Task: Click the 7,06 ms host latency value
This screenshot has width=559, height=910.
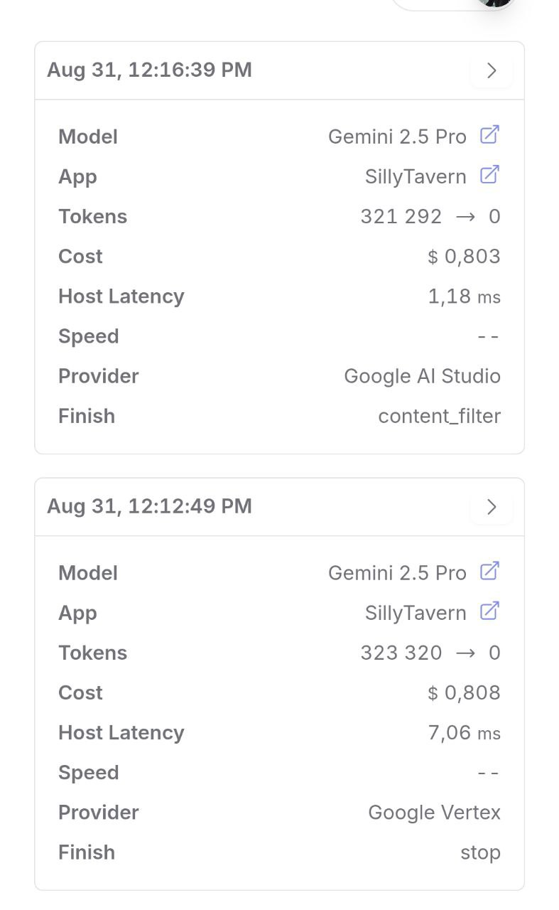Action: click(464, 733)
